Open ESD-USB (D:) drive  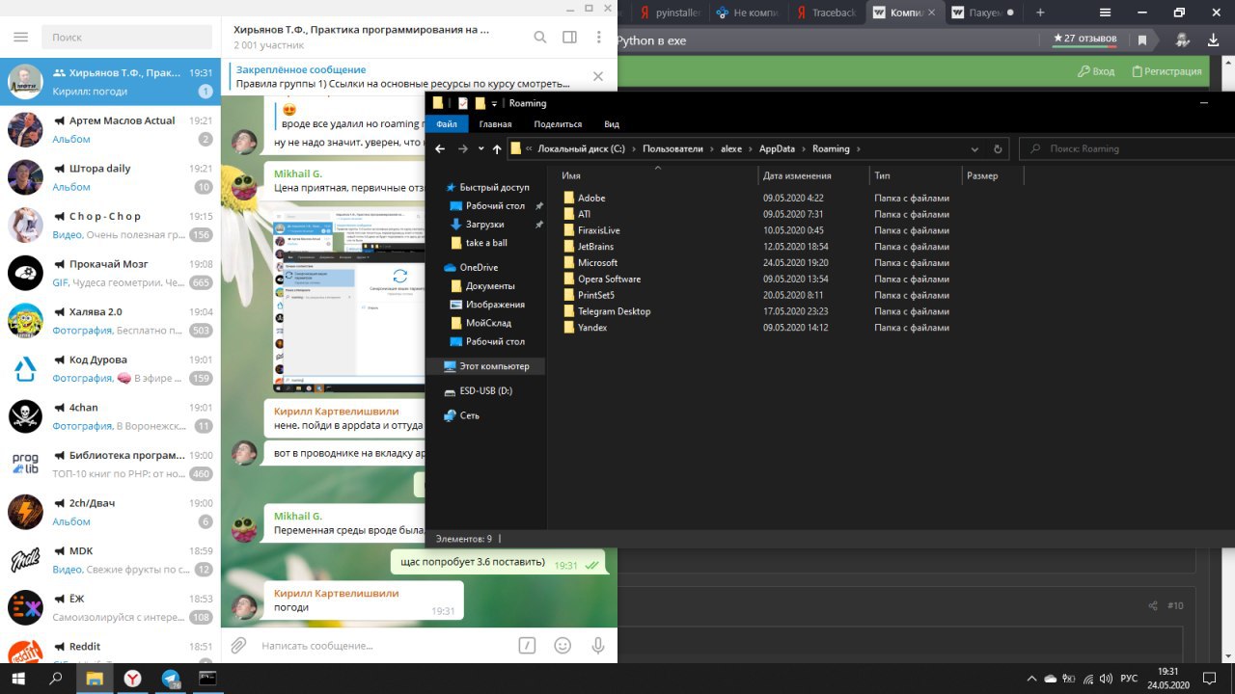click(478, 391)
